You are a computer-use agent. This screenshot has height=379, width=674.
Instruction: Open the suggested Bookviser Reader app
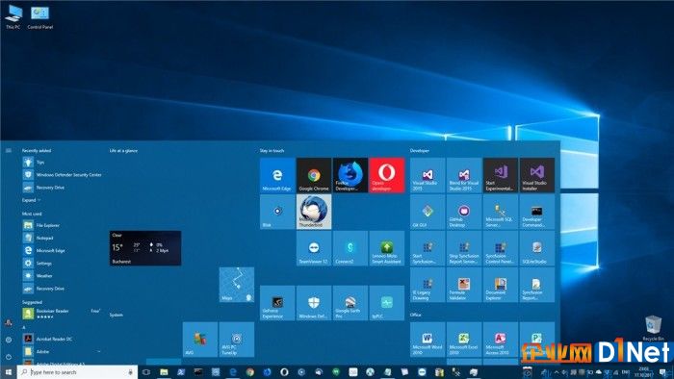pos(62,314)
